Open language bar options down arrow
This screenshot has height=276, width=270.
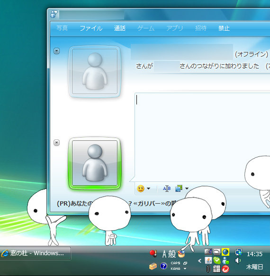(x=185, y=268)
